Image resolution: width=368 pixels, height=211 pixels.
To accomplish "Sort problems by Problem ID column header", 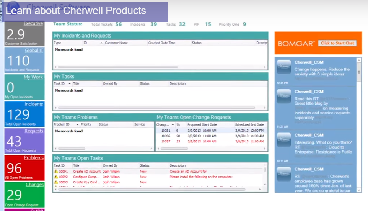I will [66, 124].
